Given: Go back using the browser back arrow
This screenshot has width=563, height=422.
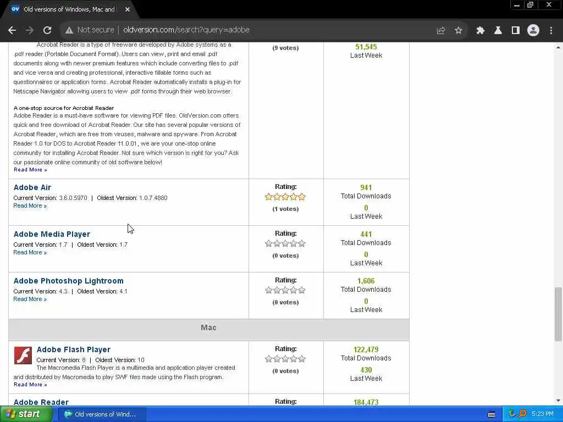Looking at the screenshot, I should pyautogui.click(x=12, y=30).
